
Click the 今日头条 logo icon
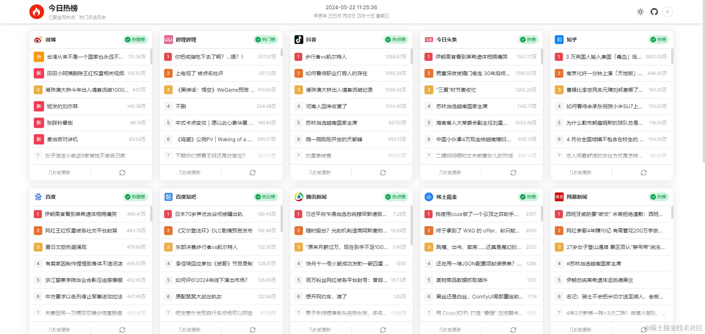point(429,40)
